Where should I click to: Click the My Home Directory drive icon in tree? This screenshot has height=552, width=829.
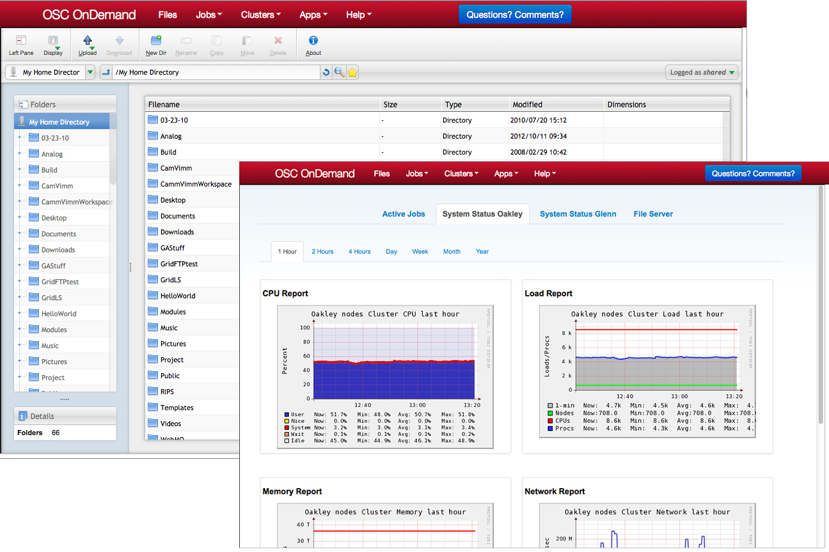[22, 121]
